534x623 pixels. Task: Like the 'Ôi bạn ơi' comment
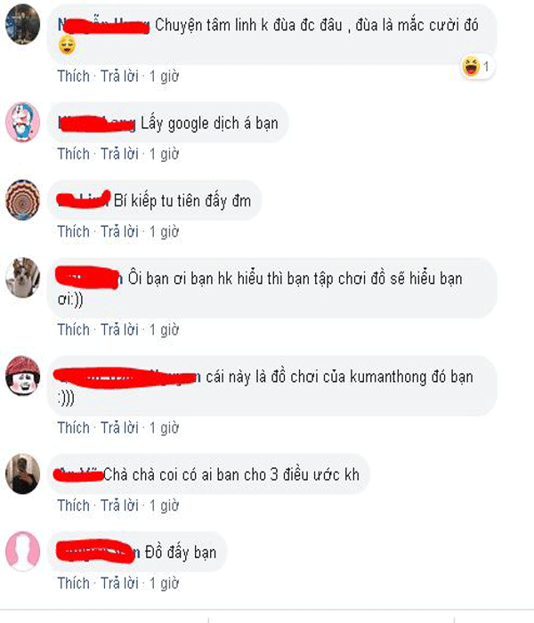(74, 330)
